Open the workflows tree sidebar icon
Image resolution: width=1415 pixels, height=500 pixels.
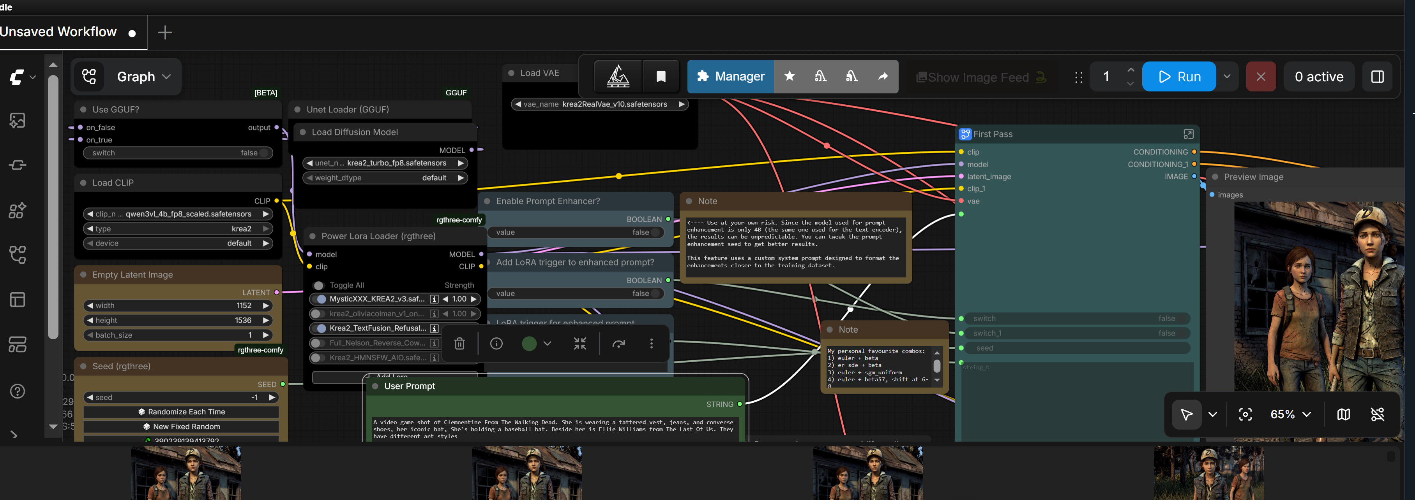coord(17,254)
